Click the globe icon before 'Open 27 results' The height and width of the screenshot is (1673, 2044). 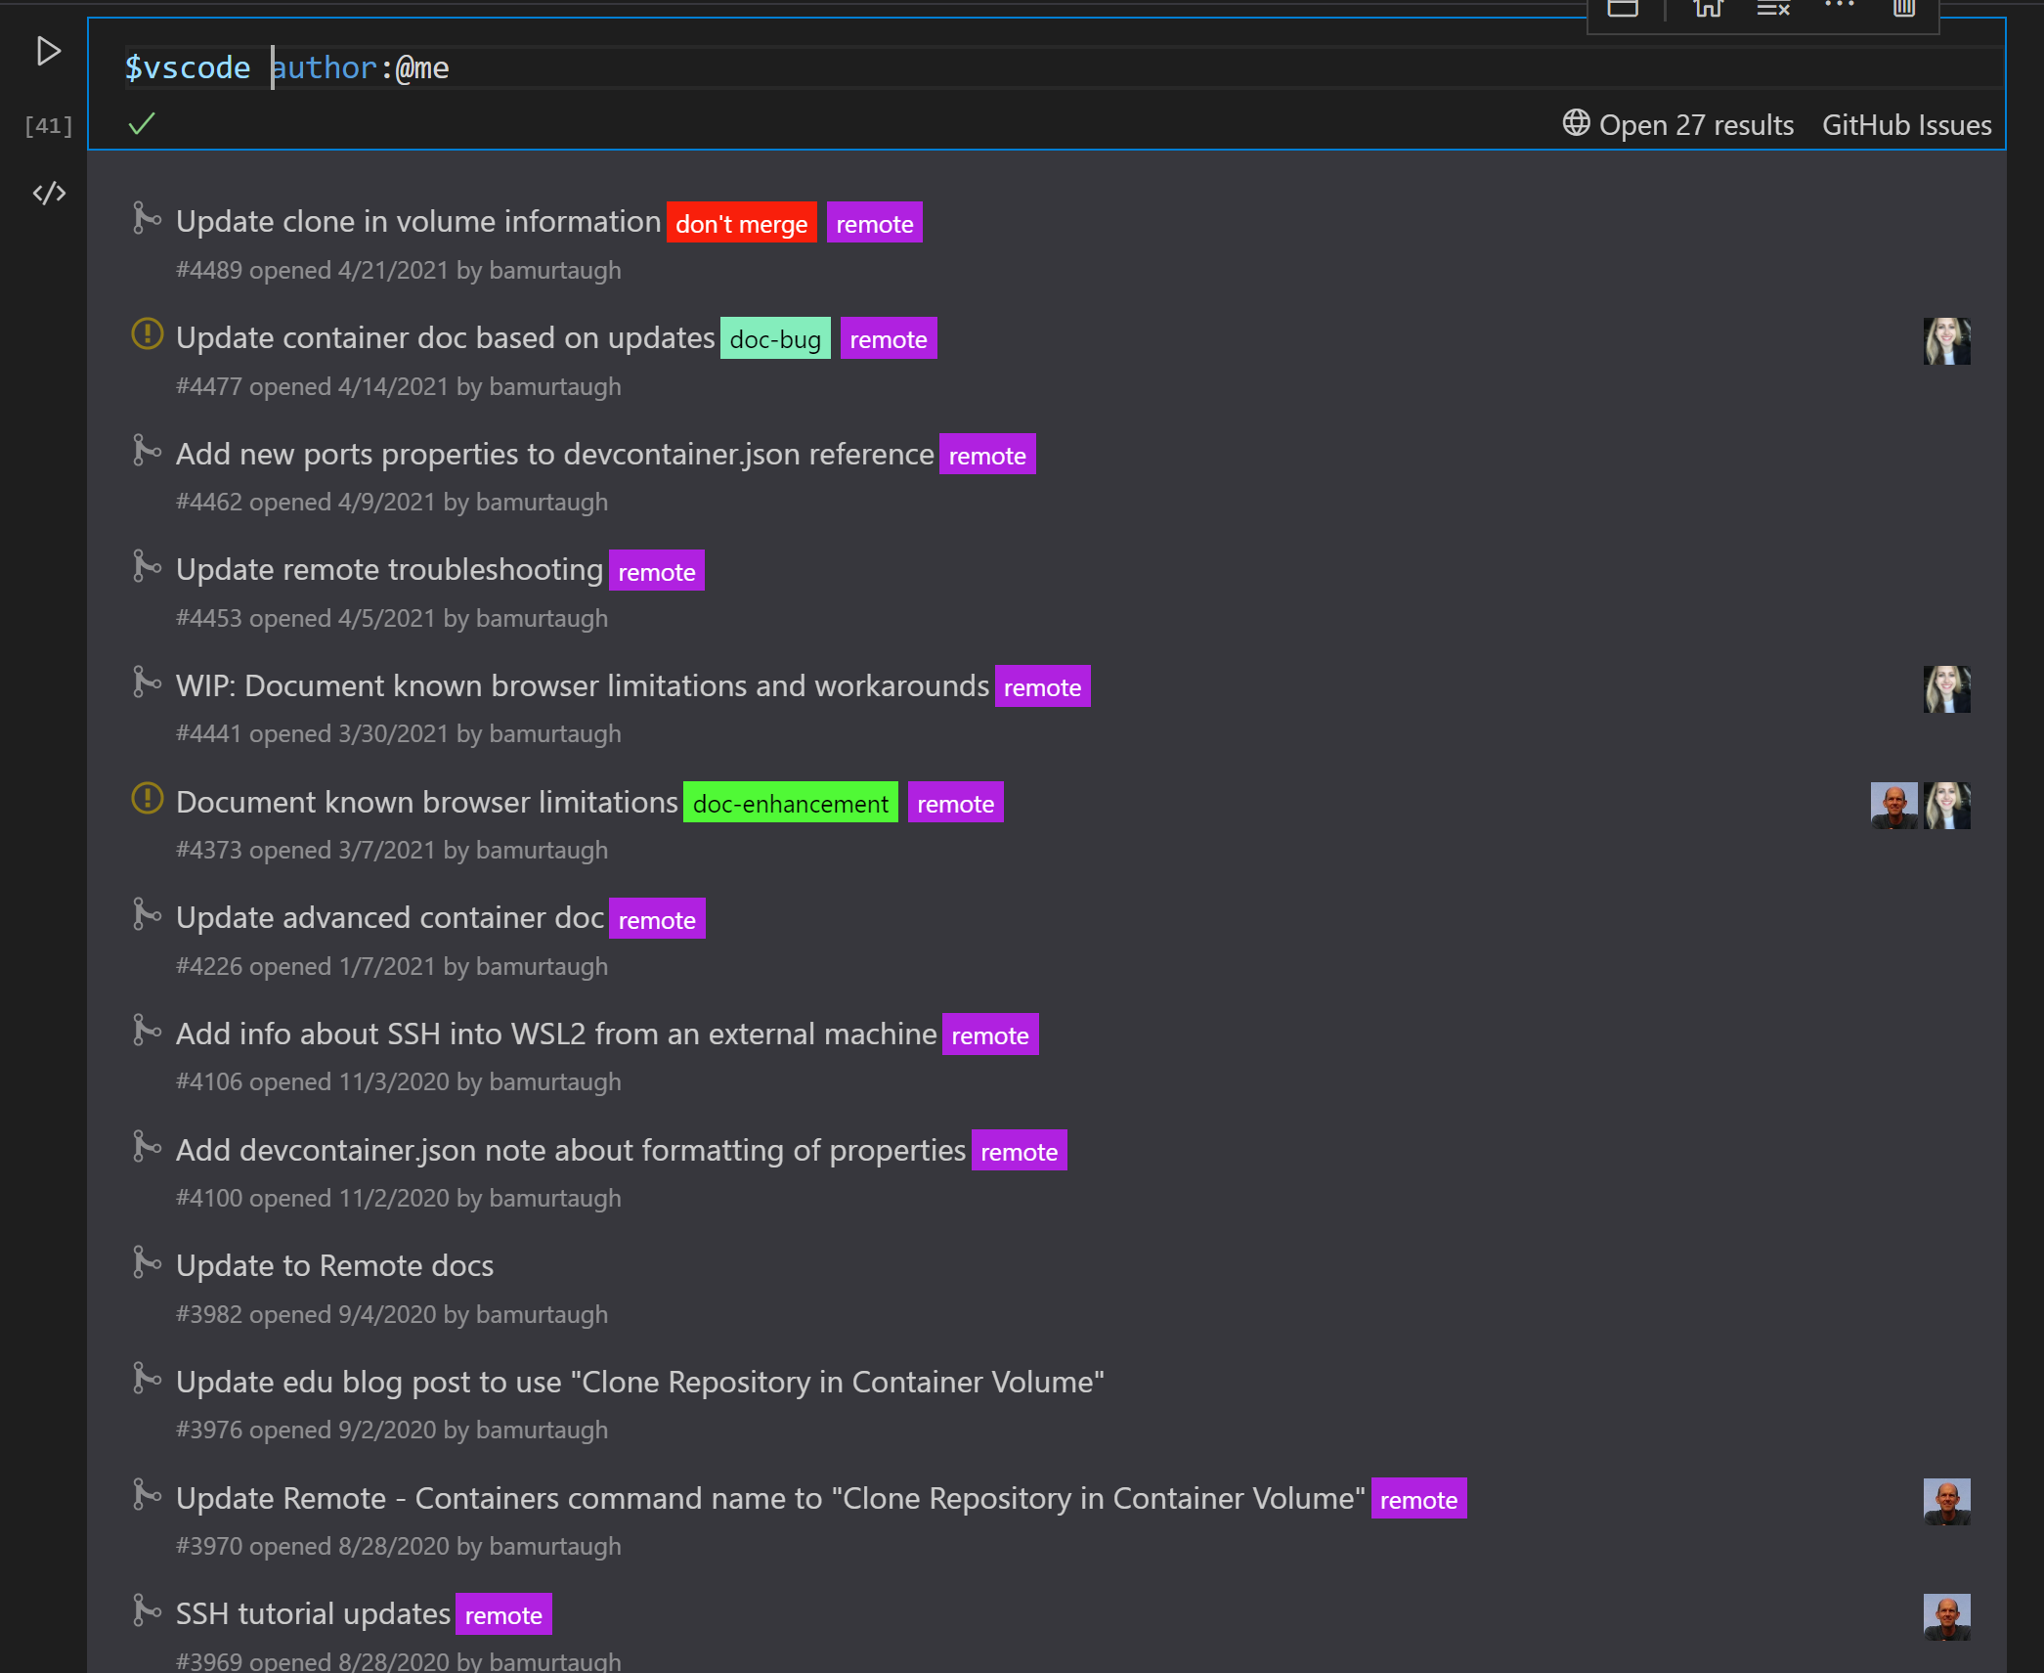pos(1575,124)
